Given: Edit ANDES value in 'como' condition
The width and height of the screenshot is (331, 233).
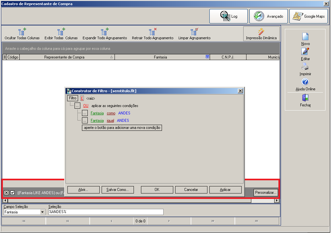Looking at the screenshot, I should [x=124, y=113].
